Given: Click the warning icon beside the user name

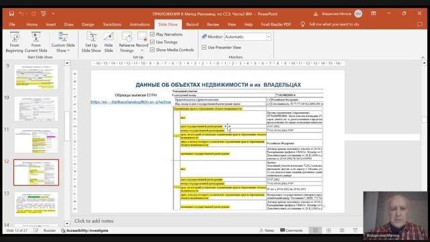Looking at the screenshot, I should pos(316,13).
